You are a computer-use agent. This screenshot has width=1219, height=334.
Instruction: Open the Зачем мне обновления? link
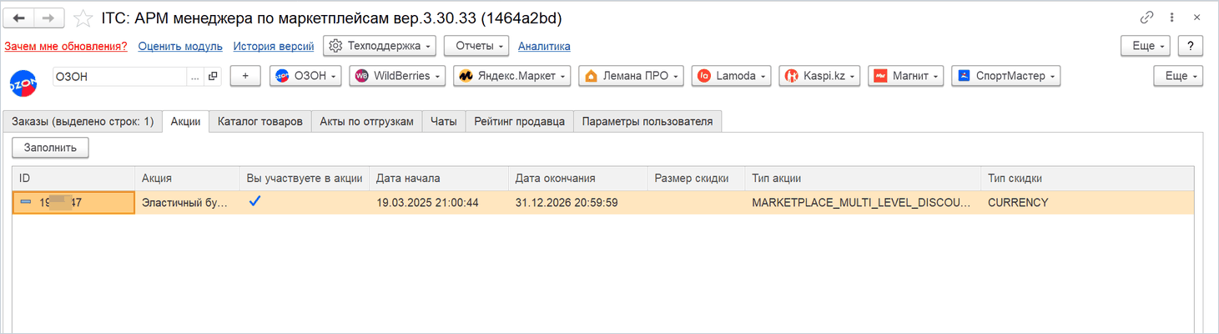(66, 47)
